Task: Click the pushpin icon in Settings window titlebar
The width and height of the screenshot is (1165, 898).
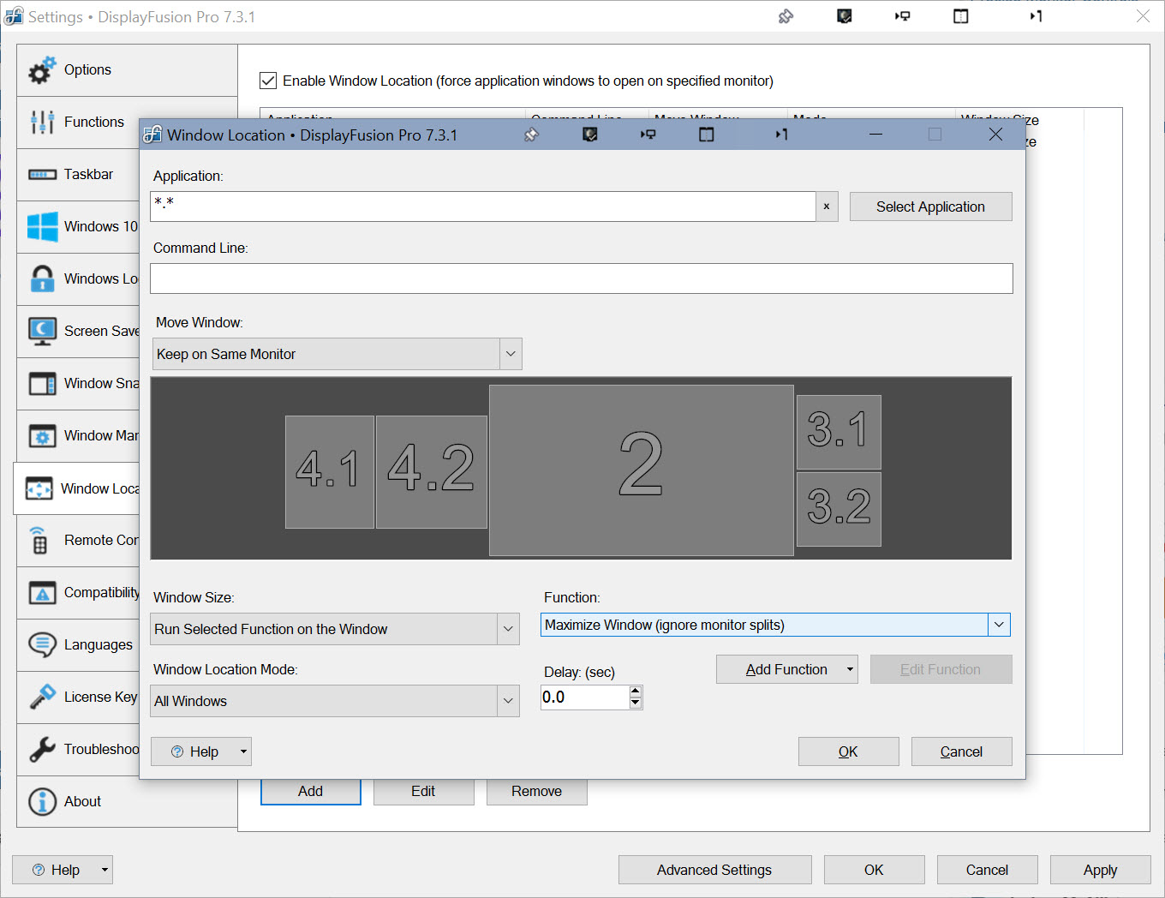Action: [786, 16]
